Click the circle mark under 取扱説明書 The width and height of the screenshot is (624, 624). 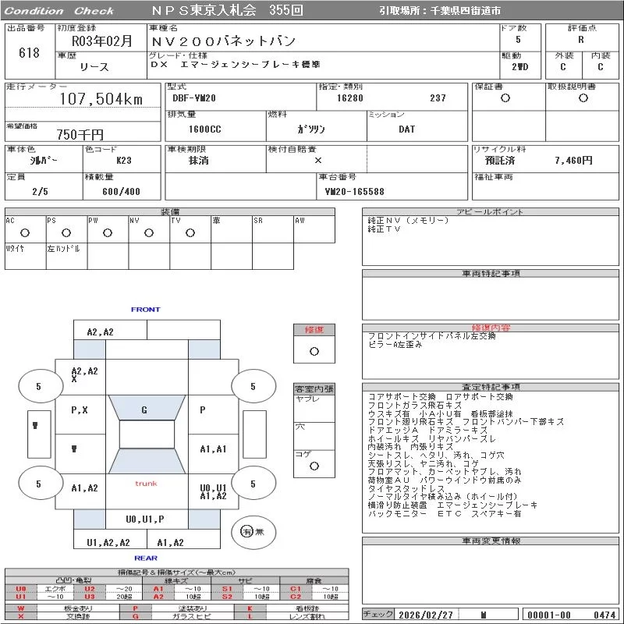(x=583, y=99)
